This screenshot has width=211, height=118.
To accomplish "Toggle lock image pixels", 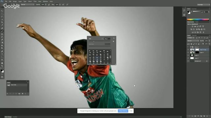I will [194, 44].
